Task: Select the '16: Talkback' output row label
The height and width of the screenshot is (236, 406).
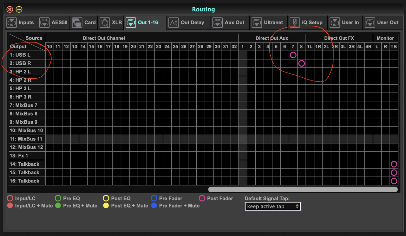Action: [x=27, y=181]
